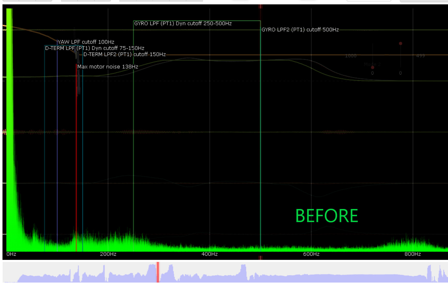Viewport: 448px width, 284px height.
Task: Click the 499 value in stick overlay
Action: pyautogui.click(x=420, y=56)
